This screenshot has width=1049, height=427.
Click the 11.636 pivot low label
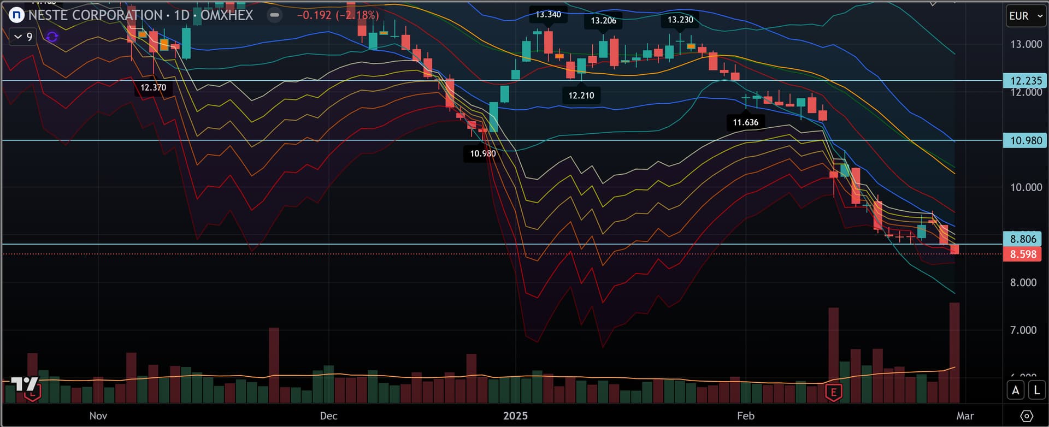tap(746, 122)
